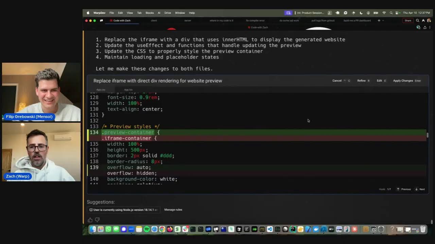Click the Refine button
The width and height of the screenshot is (435, 244).
[x=363, y=81]
